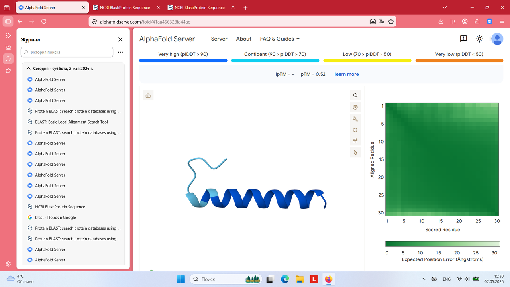The width and height of the screenshot is (510, 287).
Task: Open the Firefox library icon
Action: [453, 22]
